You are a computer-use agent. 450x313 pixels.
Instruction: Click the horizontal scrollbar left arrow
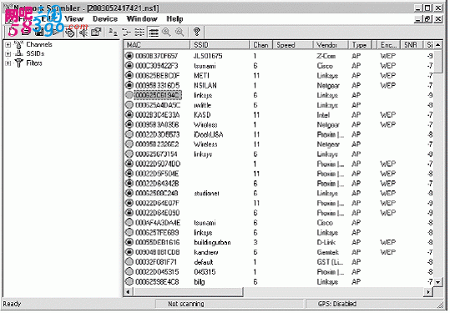[x=128, y=292]
